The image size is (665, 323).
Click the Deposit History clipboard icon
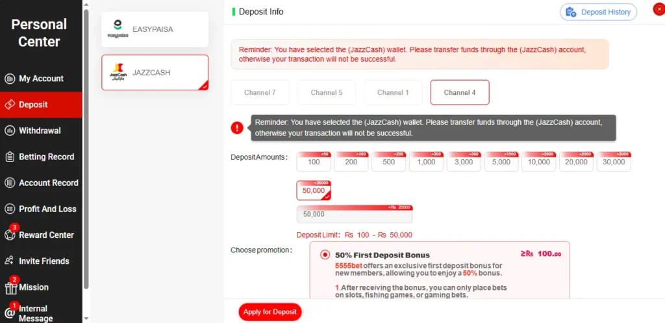click(571, 12)
